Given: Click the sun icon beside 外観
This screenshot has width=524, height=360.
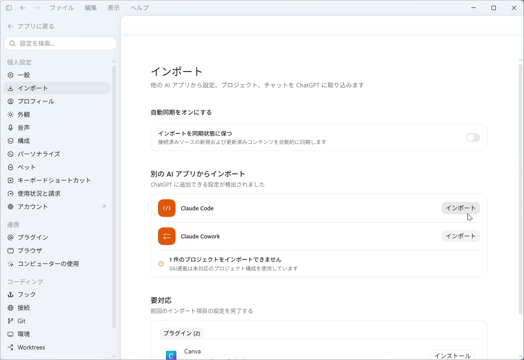Looking at the screenshot, I should (x=11, y=115).
